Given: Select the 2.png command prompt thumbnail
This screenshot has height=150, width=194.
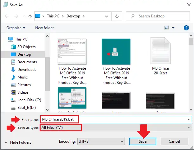Looking at the screenshot, I should tap(160, 101).
